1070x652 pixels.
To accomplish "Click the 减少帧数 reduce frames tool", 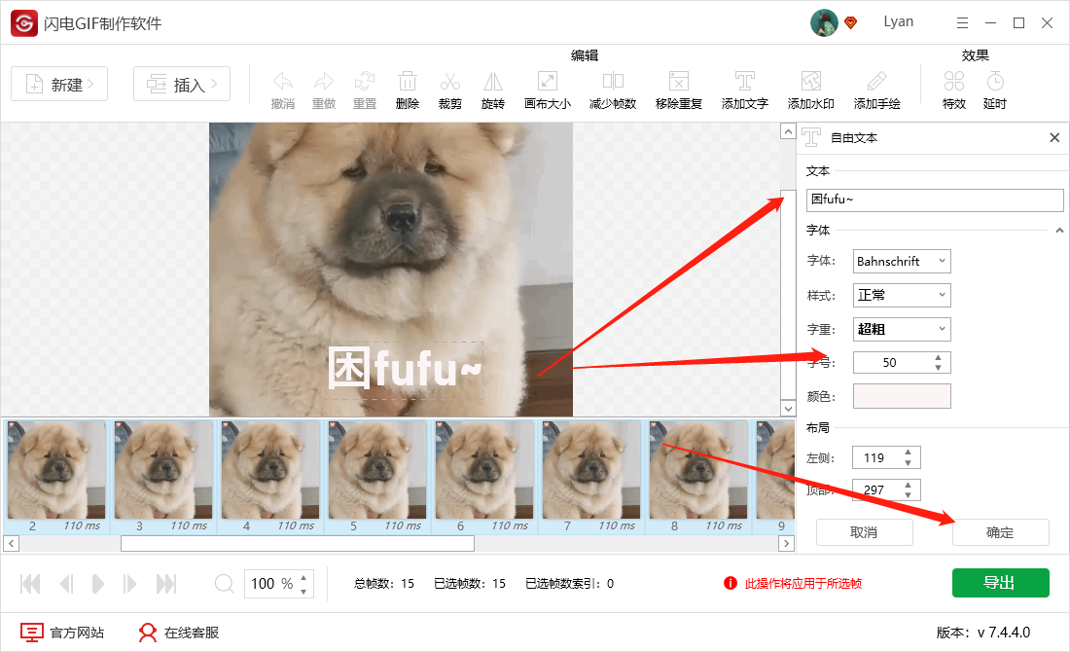I will tap(614, 88).
